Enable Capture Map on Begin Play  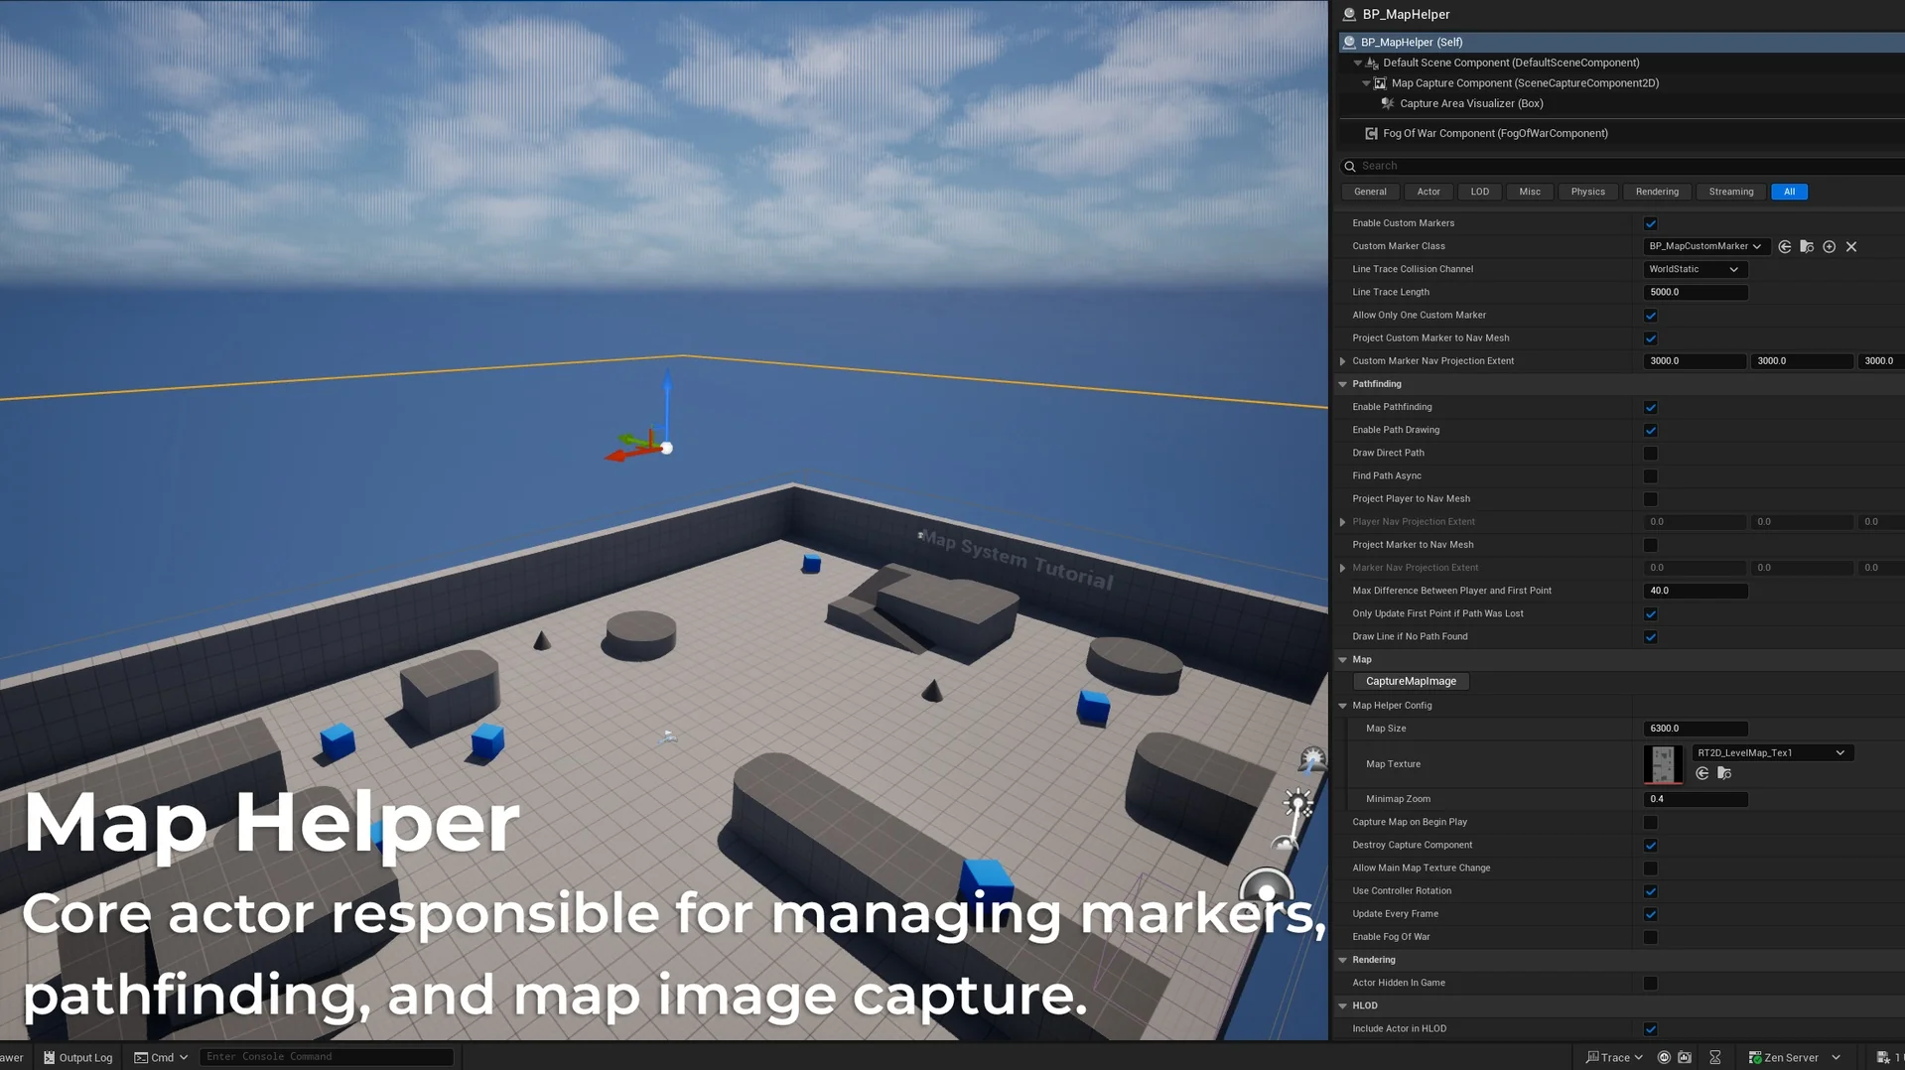(1650, 822)
